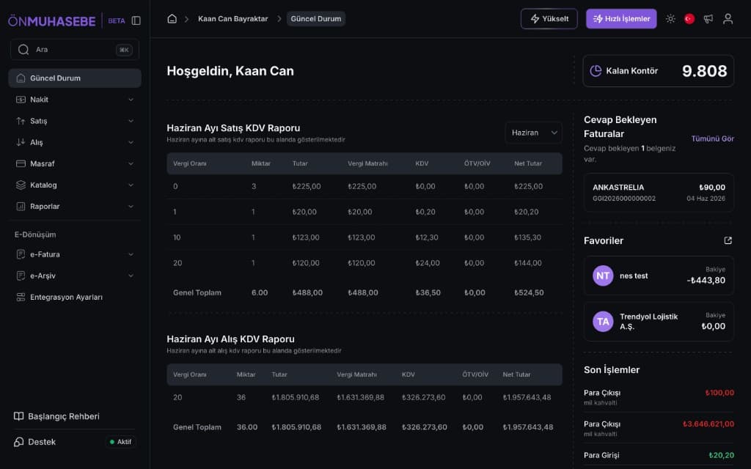Click the Para Girişi ₺20,20 entry
The height and width of the screenshot is (469, 751).
point(659,455)
